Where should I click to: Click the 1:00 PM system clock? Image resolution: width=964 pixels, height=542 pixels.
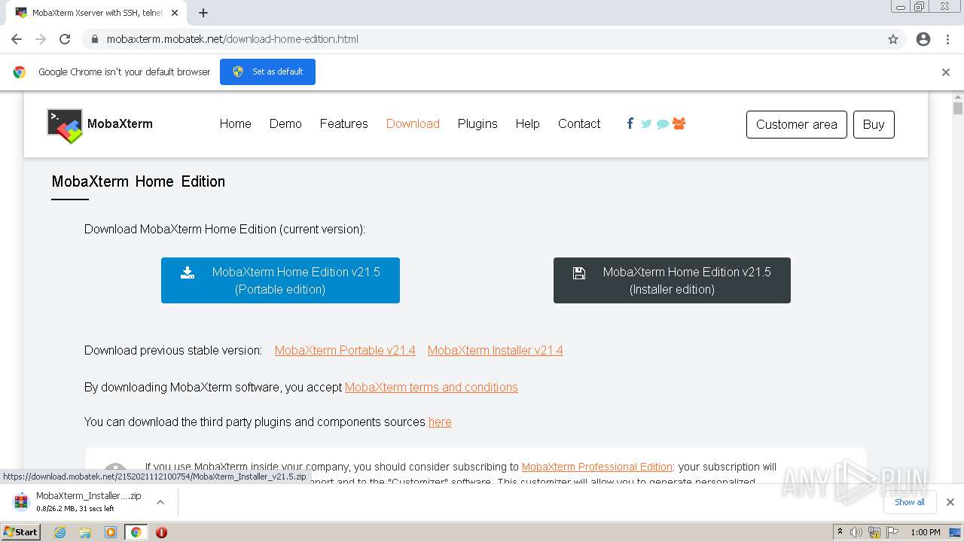[x=925, y=532]
